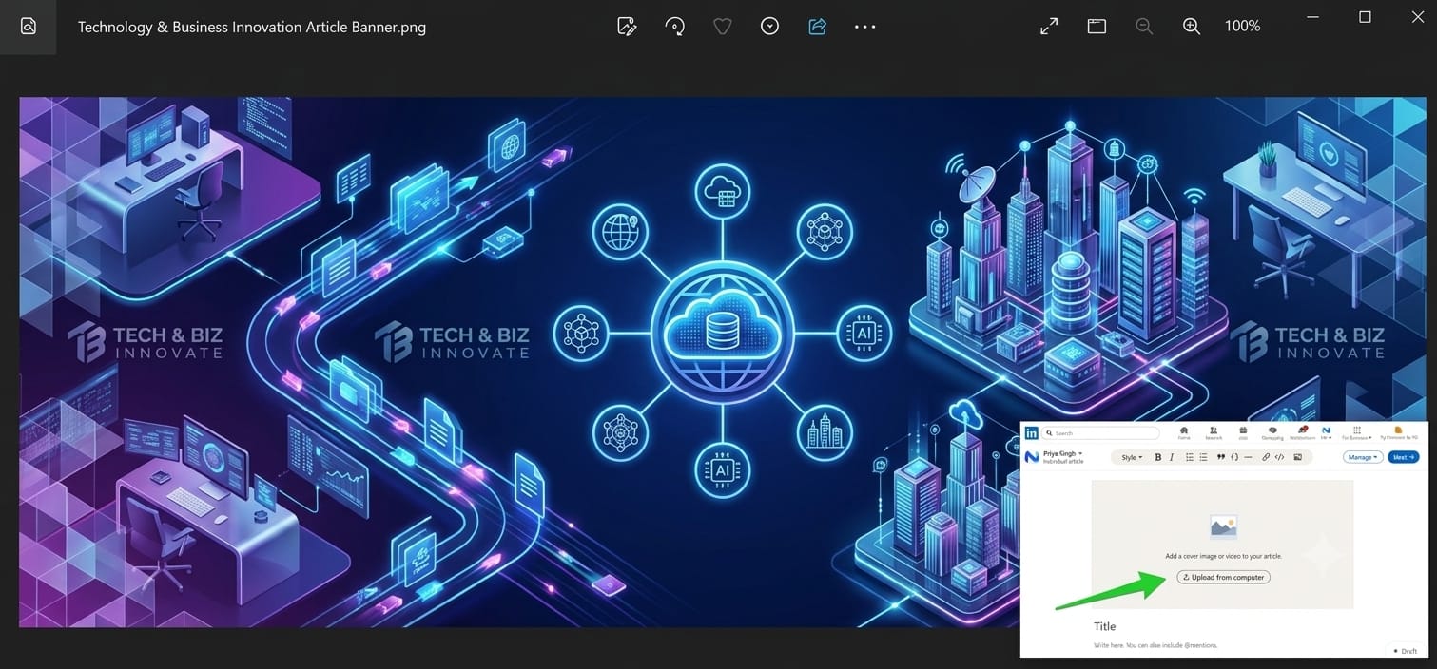Open the Manage dropdown in the LinkedIn inset

(1363, 457)
